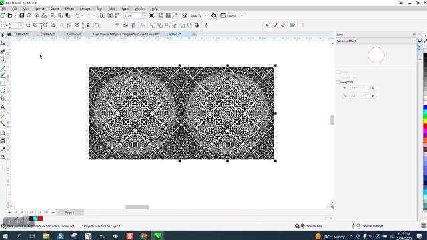Toggle the Remove face checkbox in Lens panel
The image size is (427, 240).
[338, 77]
